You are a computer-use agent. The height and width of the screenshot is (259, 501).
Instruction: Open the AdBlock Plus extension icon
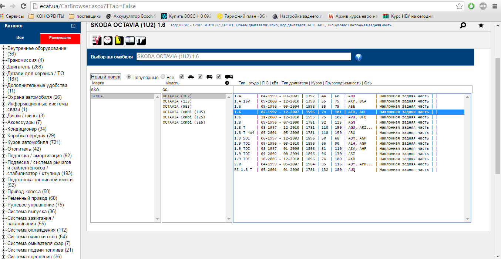coord(483,6)
